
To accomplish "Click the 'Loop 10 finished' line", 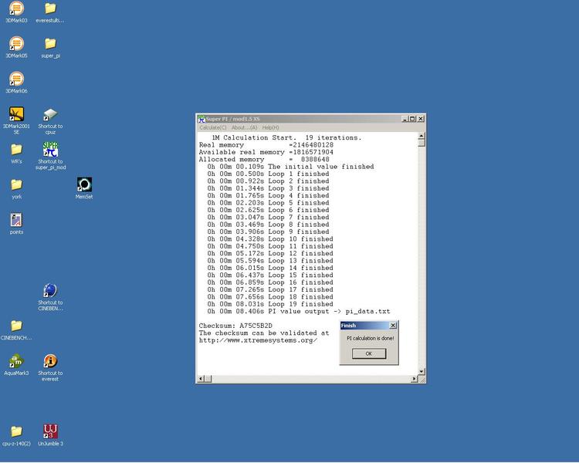I will [270, 239].
